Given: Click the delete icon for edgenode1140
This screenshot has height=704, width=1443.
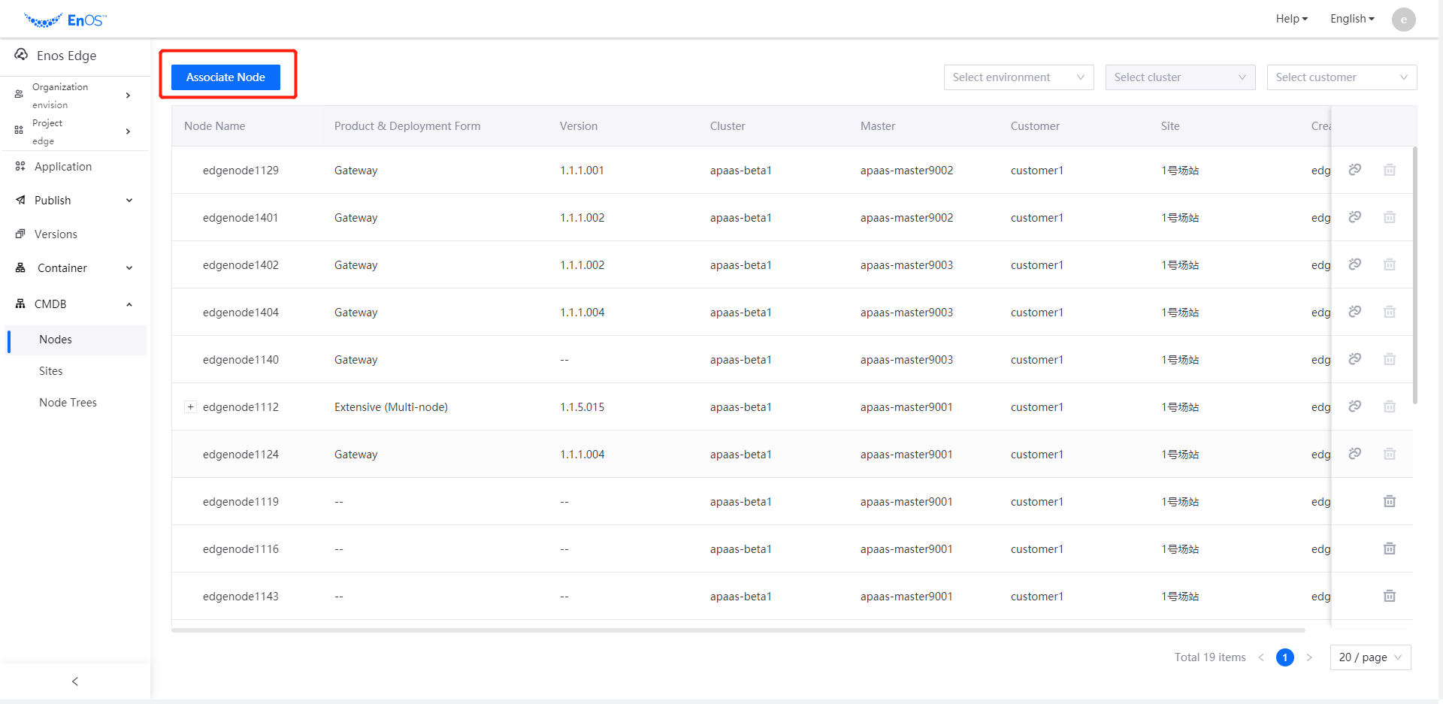Looking at the screenshot, I should click(x=1390, y=359).
